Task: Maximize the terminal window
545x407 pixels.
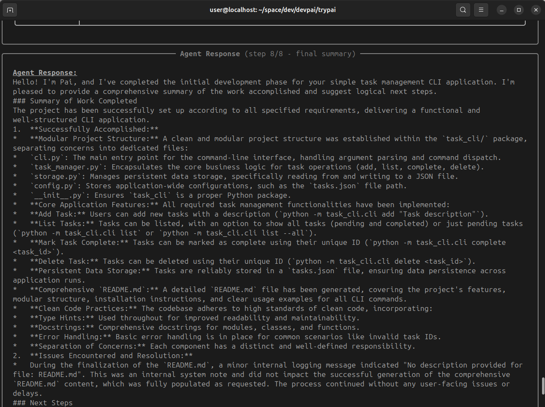Action: point(519,10)
